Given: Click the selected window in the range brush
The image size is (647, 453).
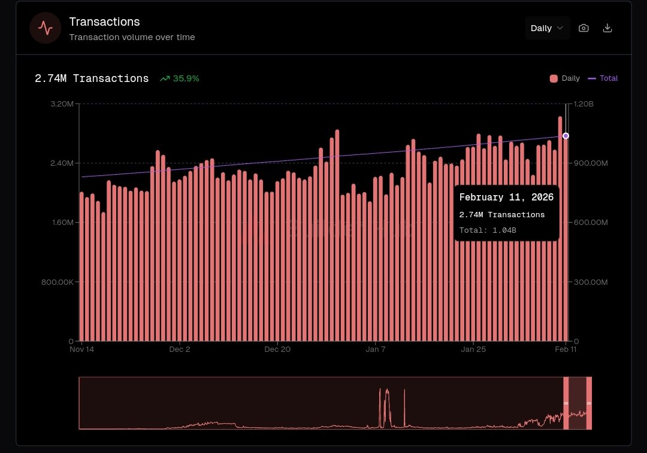Looking at the screenshot, I should 578,403.
